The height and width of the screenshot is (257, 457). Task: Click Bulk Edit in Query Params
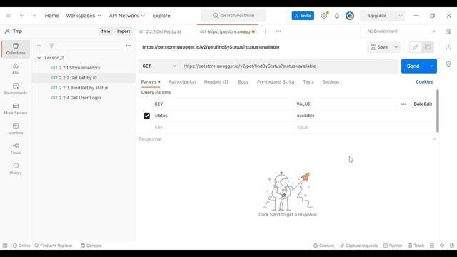pos(423,104)
